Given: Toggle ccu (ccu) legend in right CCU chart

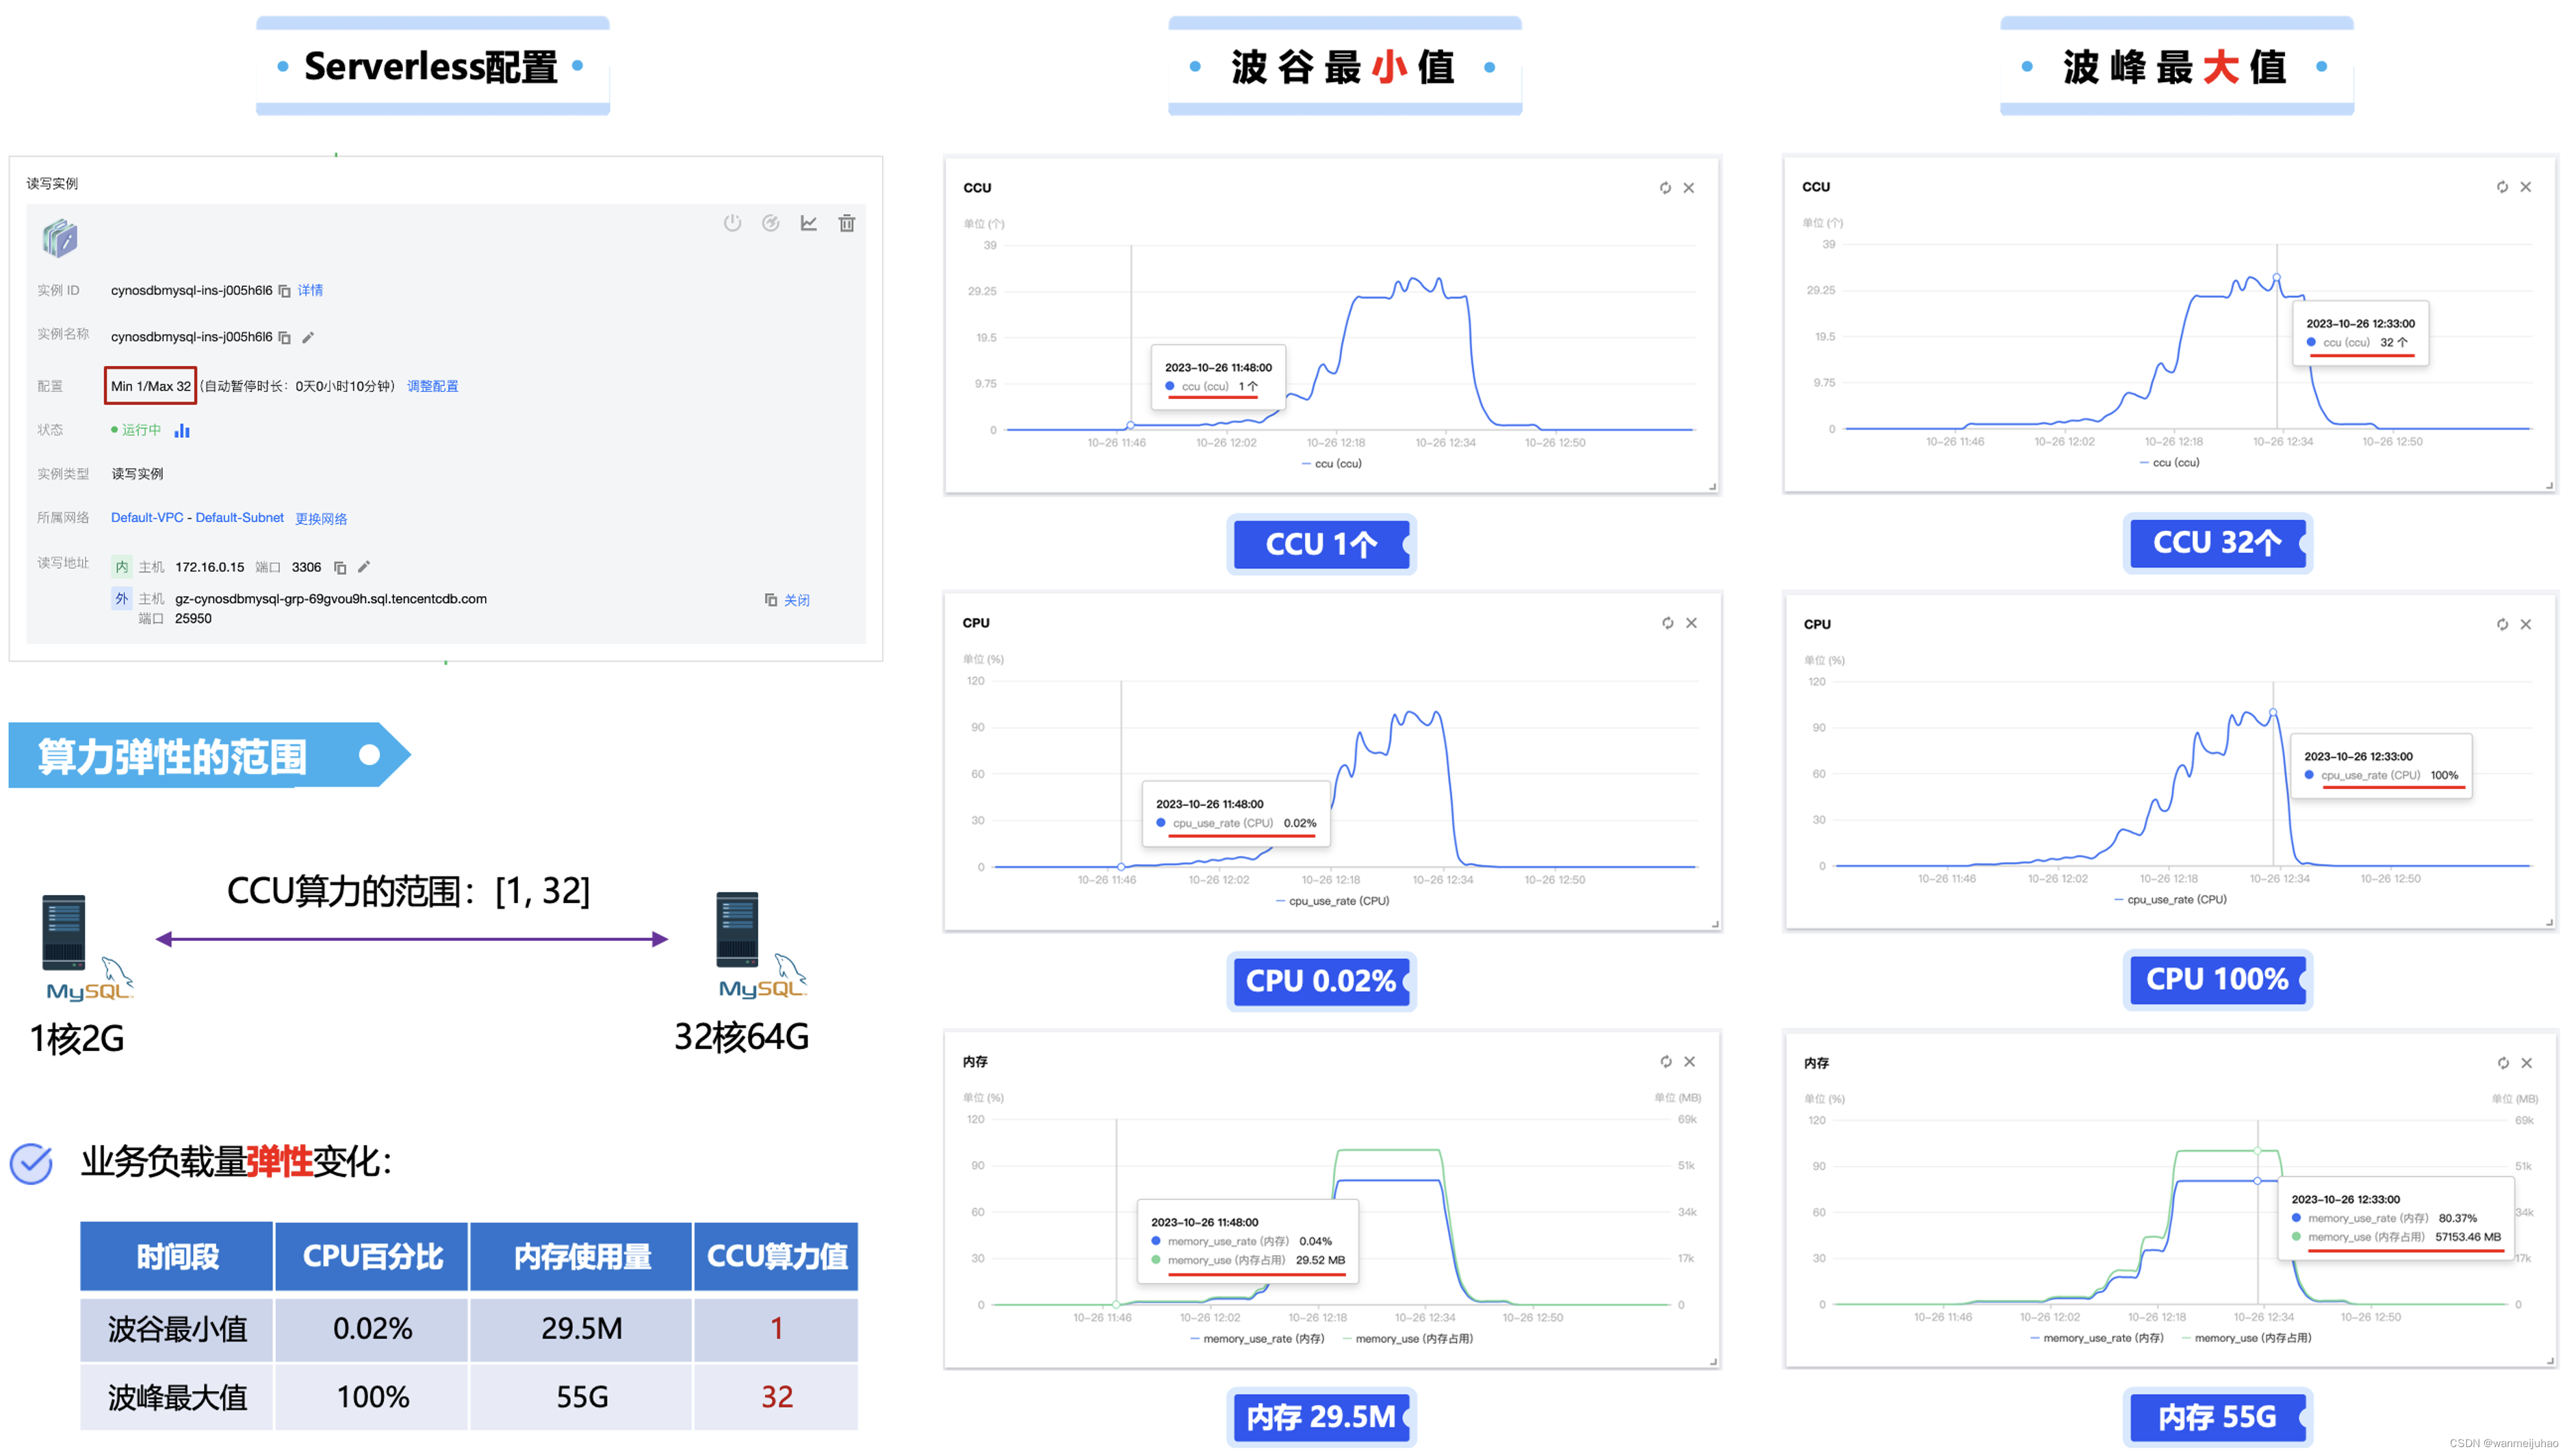Looking at the screenshot, I should click(2169, 462).
